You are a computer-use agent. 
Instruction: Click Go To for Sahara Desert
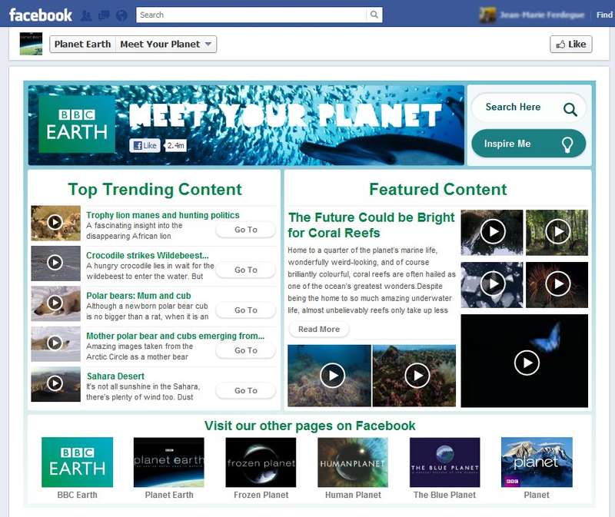(x=246, y=391)
